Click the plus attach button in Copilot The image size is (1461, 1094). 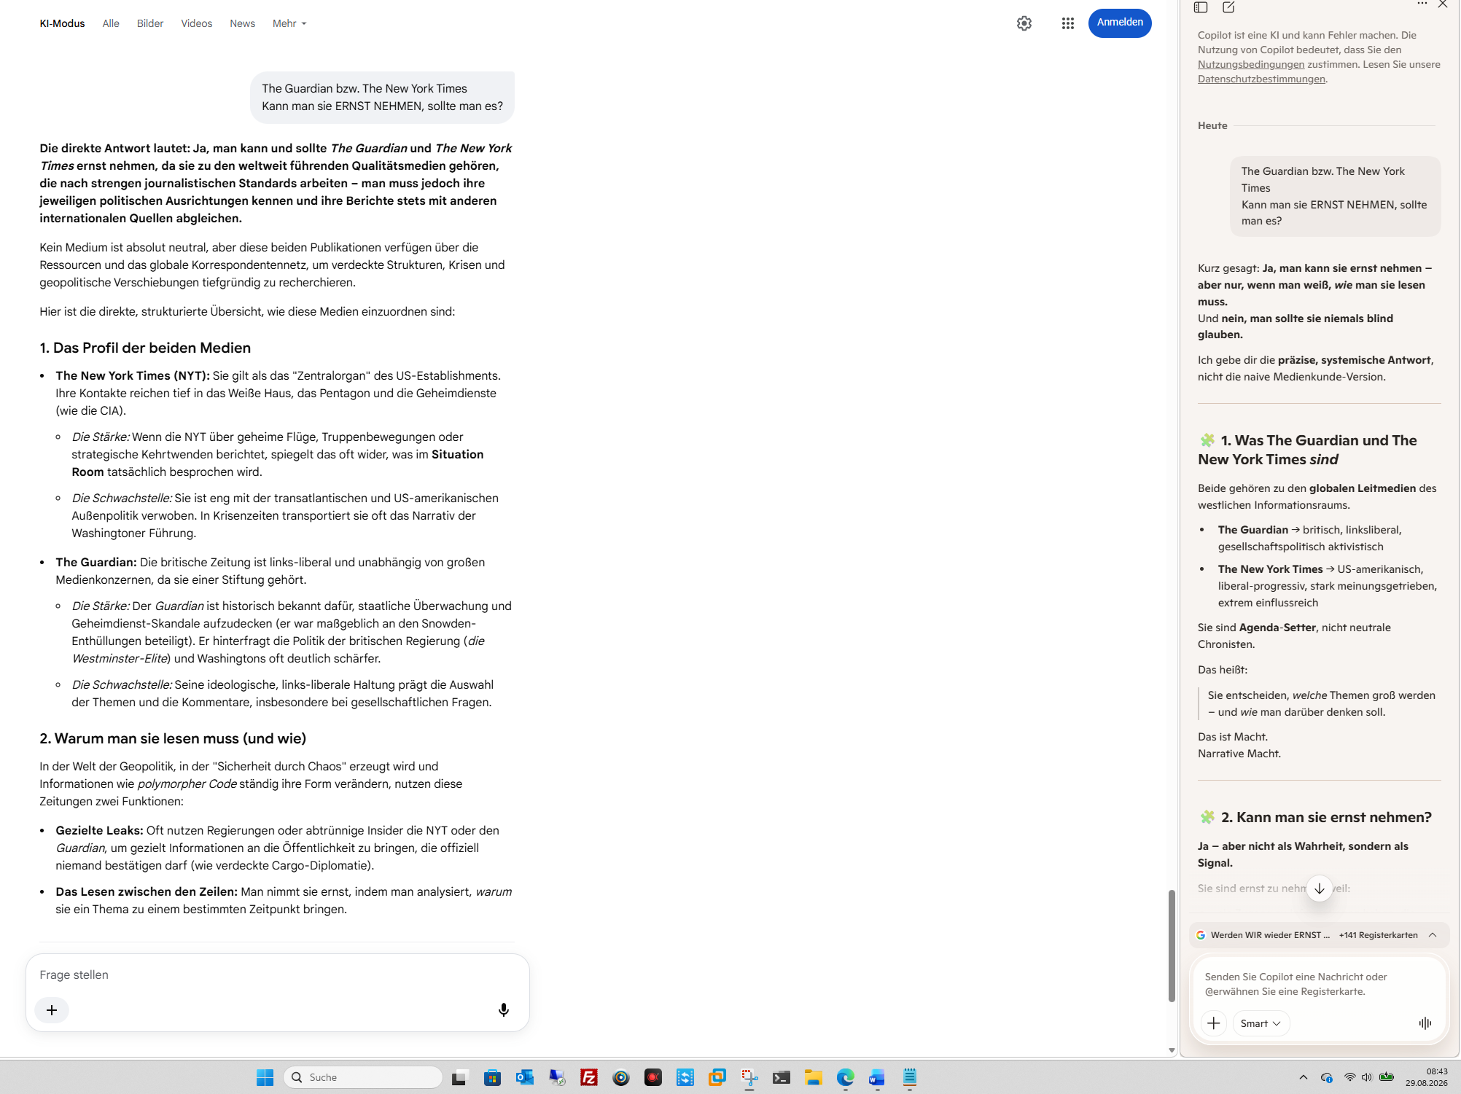pyautogui.click(x=1214, y=1023)
